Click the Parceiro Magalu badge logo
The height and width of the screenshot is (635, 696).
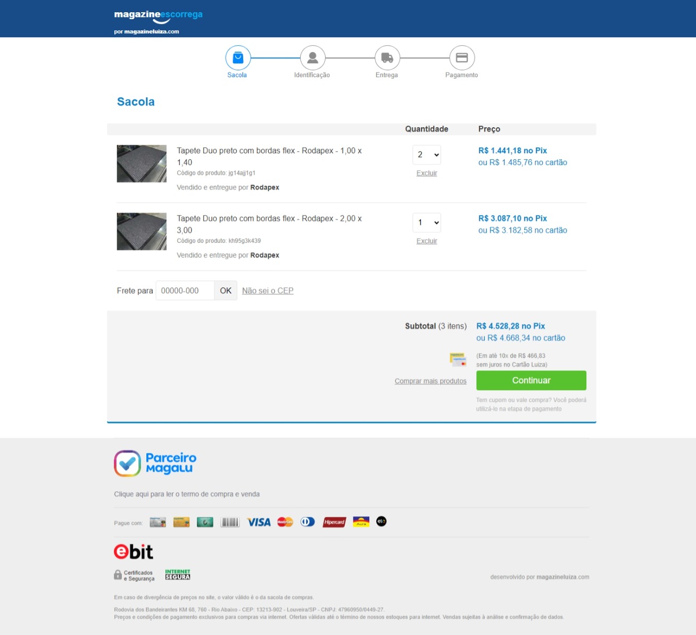155,463
